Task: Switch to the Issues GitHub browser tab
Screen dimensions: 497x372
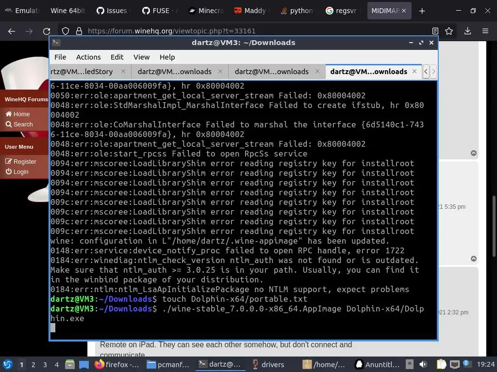Action: (113, 11)
